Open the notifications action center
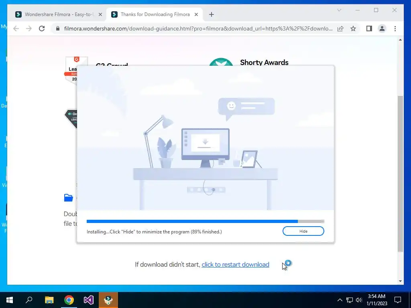Screen dimensions: 411x308 [398, 300]
